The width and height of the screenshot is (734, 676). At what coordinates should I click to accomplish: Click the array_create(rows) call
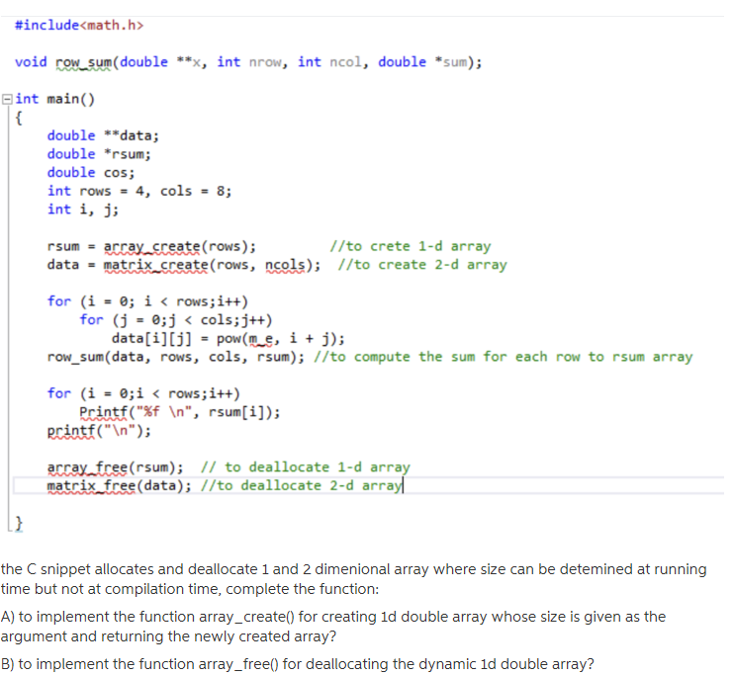pyautogui.click(x=180, y=246)
